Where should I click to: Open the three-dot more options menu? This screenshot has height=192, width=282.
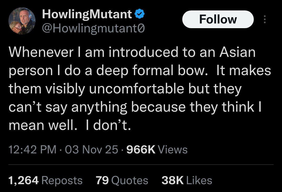265,19
